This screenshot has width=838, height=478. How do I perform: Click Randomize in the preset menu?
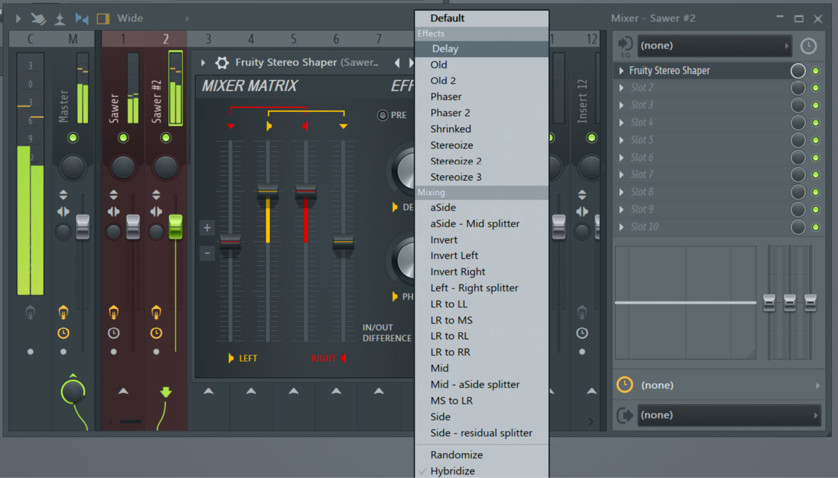(x=482, y=455)
